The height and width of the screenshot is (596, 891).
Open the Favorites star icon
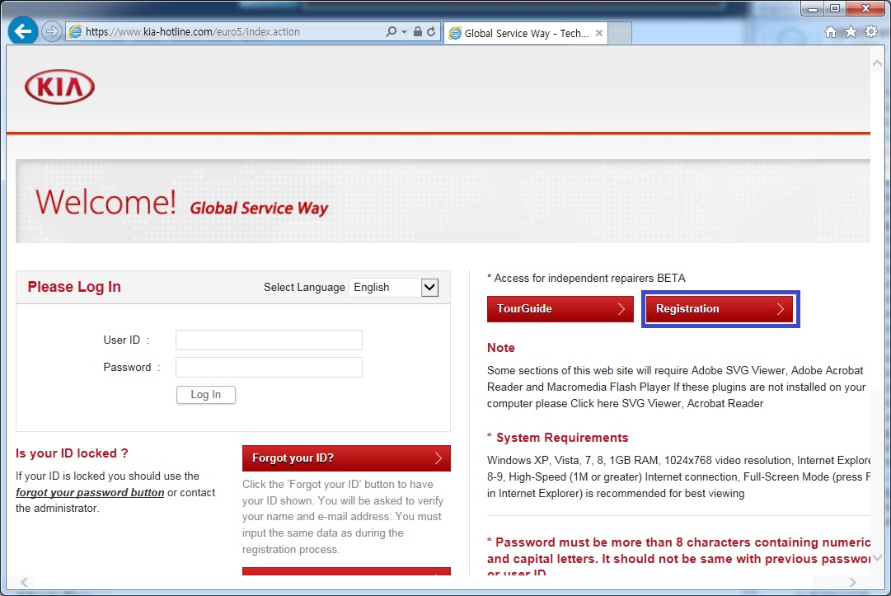point(850,31)
